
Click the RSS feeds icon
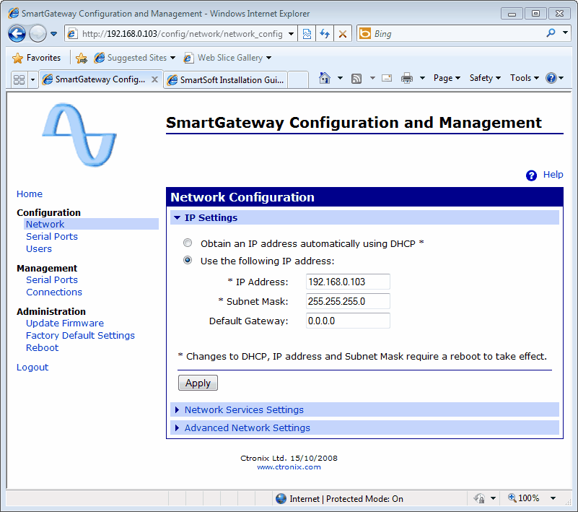pyautogui.click(x=356, y=78)
